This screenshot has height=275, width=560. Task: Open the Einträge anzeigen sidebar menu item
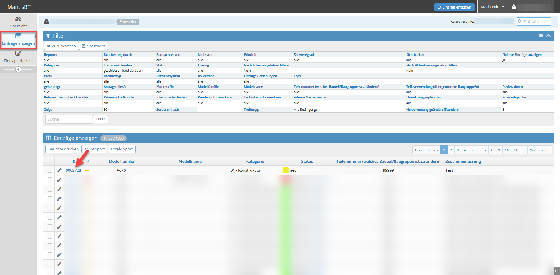pyautogui.click(x=18, y=40)
